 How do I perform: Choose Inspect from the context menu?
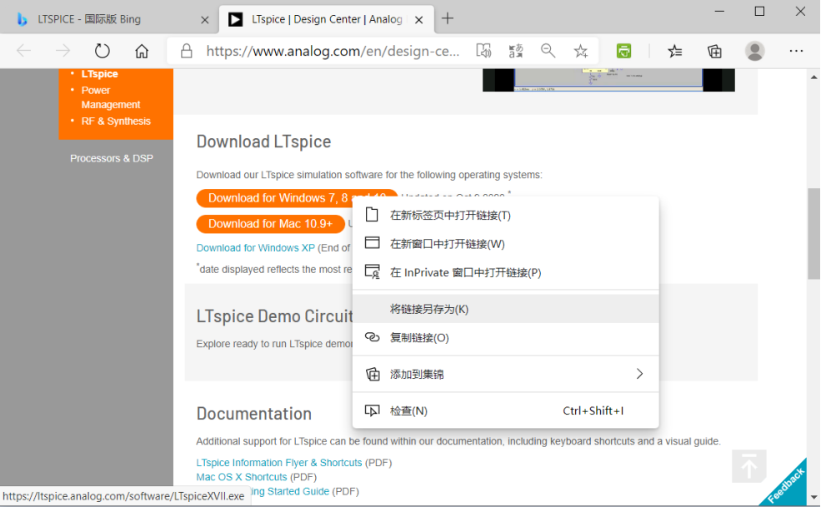(505, 410)
